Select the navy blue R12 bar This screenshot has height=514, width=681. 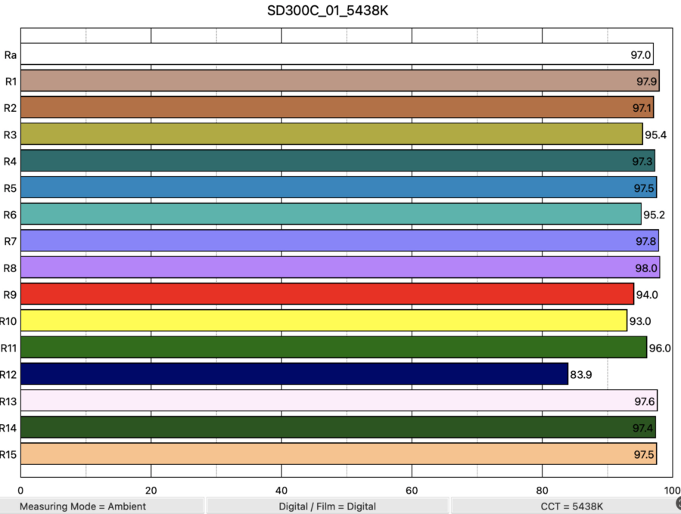coord(294,374)
